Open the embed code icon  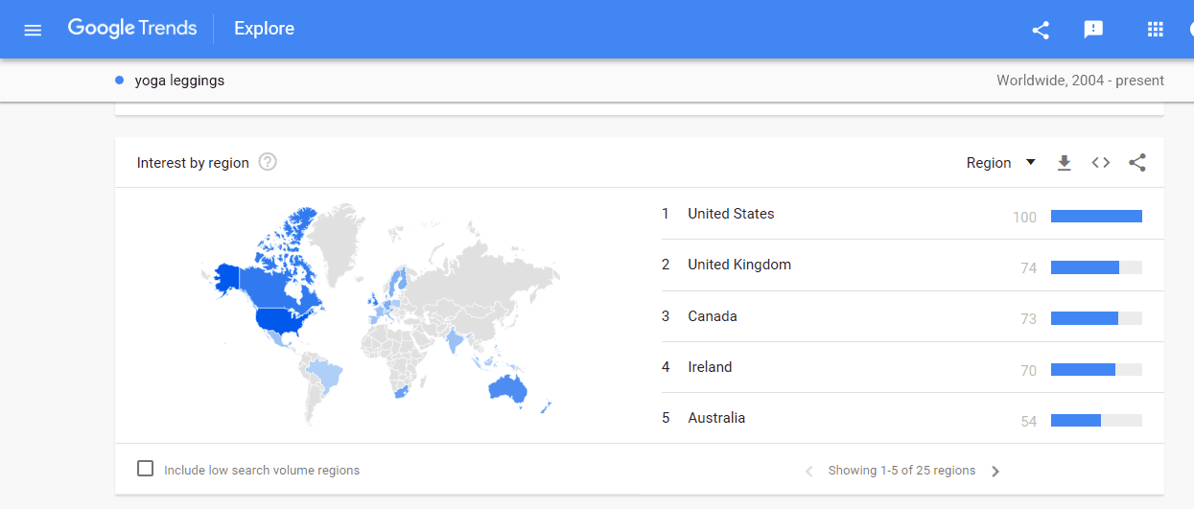coord(1101,163)
